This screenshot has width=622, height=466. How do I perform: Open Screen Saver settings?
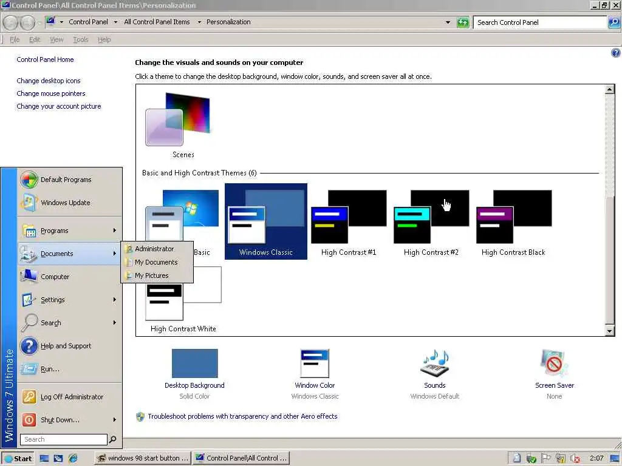(555, 374)
